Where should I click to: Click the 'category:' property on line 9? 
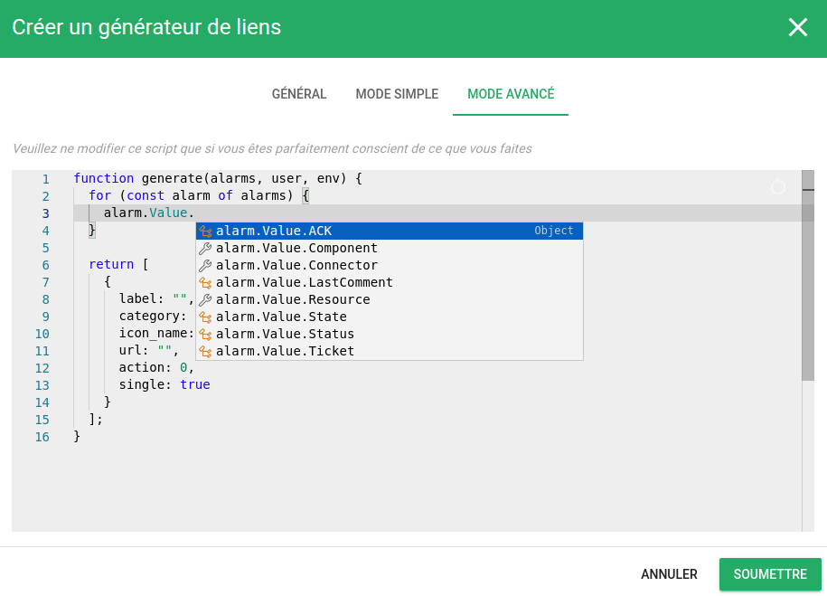(153, 317)
